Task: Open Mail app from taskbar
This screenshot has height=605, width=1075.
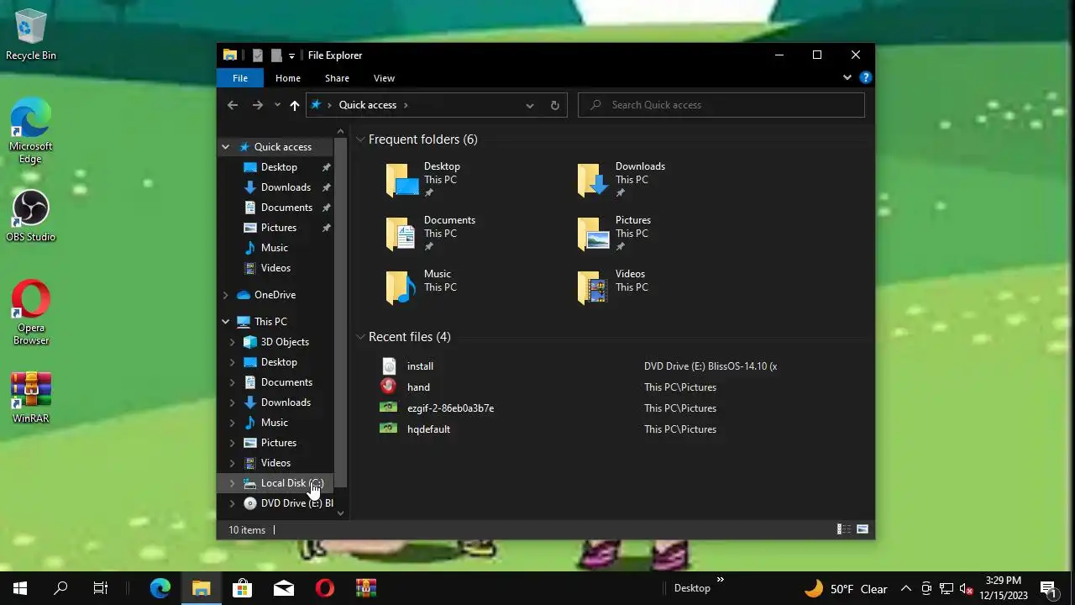Action: tap(284, 588)
